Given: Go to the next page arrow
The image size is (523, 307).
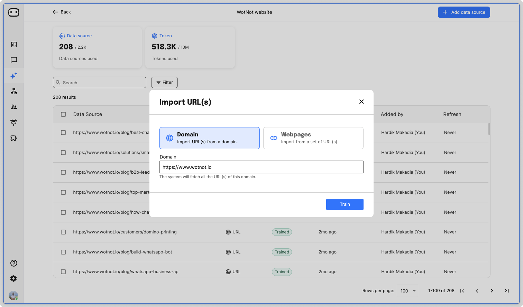Looking at the screenshot, I should click(492, 291).
